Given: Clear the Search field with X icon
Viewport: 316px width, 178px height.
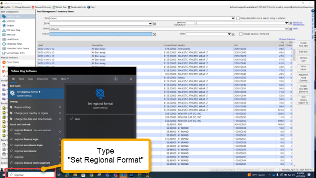Looking at the screenshot, I should 155,34.
